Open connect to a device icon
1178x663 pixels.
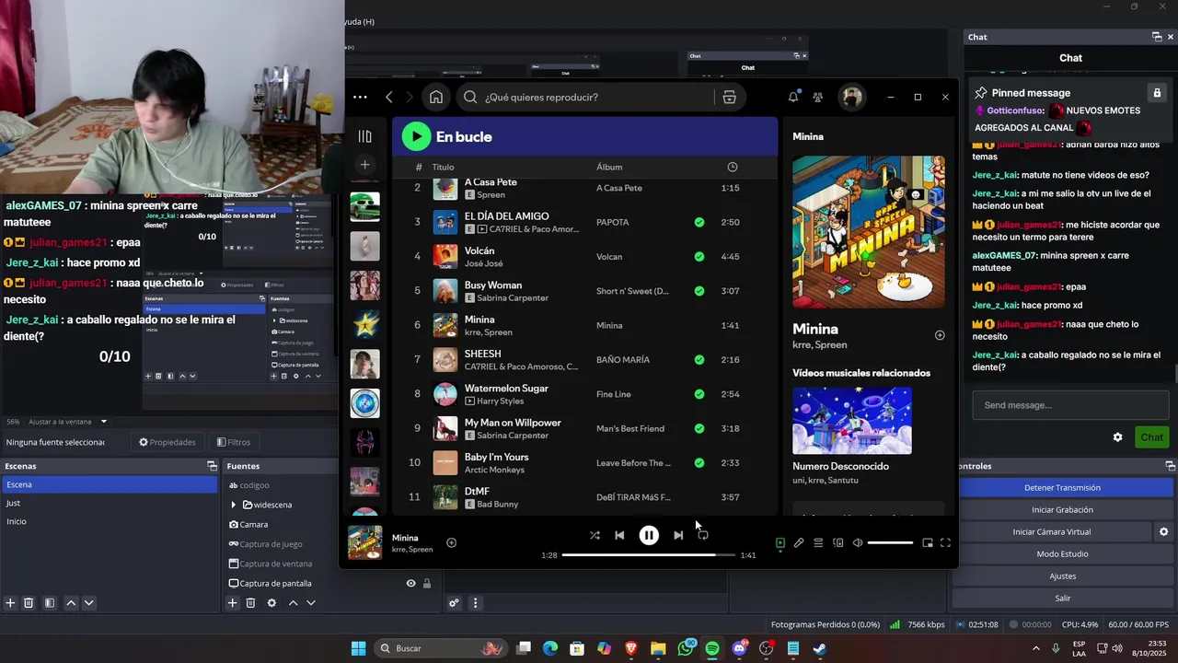837,543
